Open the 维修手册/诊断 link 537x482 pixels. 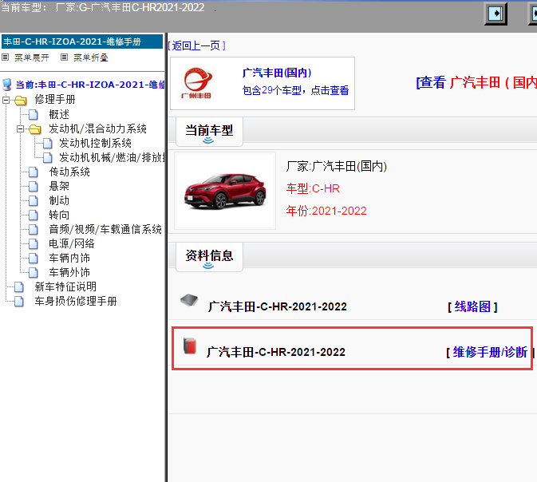point(490,352)
